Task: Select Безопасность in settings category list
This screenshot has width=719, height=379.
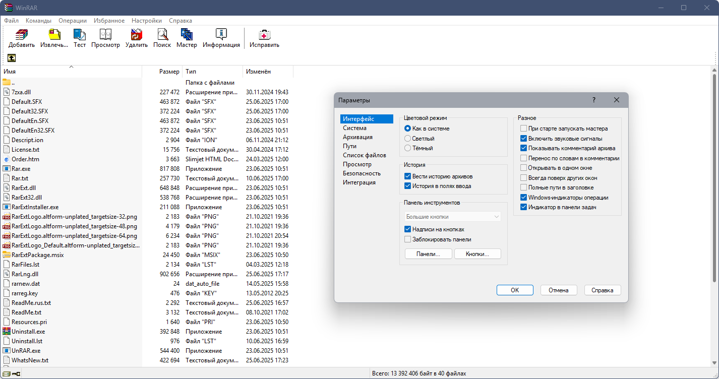Action: tap(362, 173)
